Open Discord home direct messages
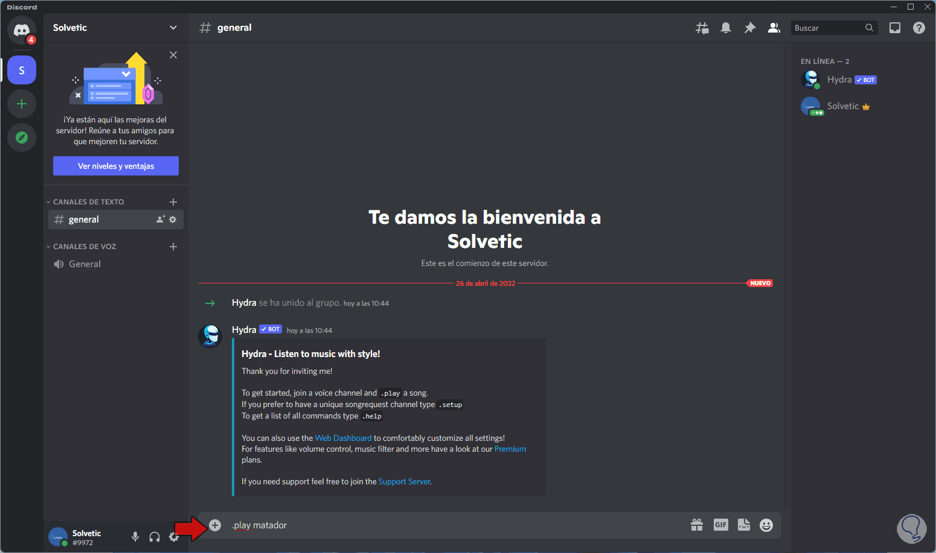 coord(22,30)
